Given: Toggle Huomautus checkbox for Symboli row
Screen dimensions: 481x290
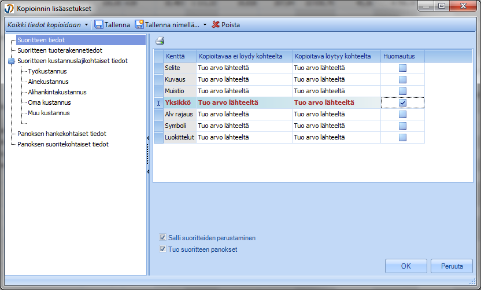Looking at the screenshot, I should (402, 126).
